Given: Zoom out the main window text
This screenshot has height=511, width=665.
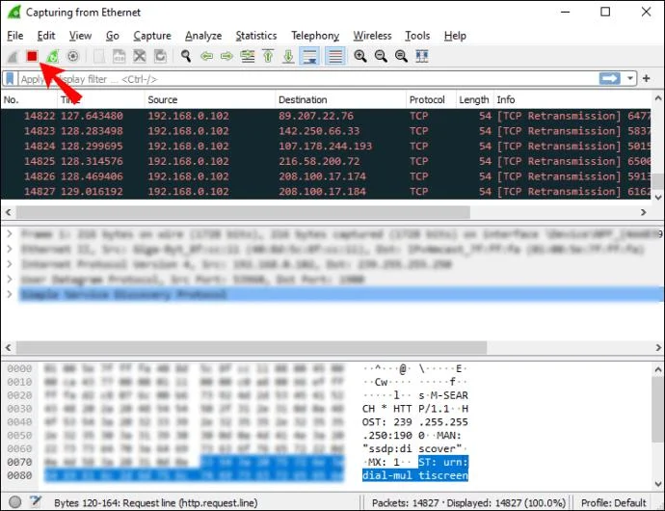Looking at the screenshot, I should click(381, 56).
